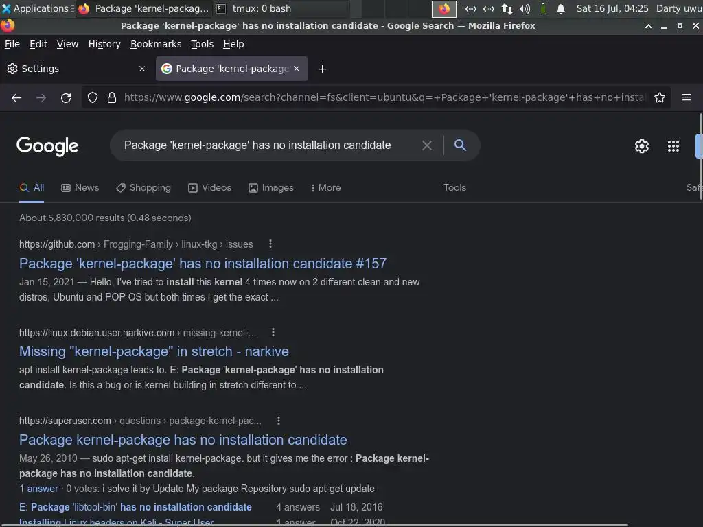Open 'kernel-package' issue #157 result
703x527 pixels.
pos(203,263)
